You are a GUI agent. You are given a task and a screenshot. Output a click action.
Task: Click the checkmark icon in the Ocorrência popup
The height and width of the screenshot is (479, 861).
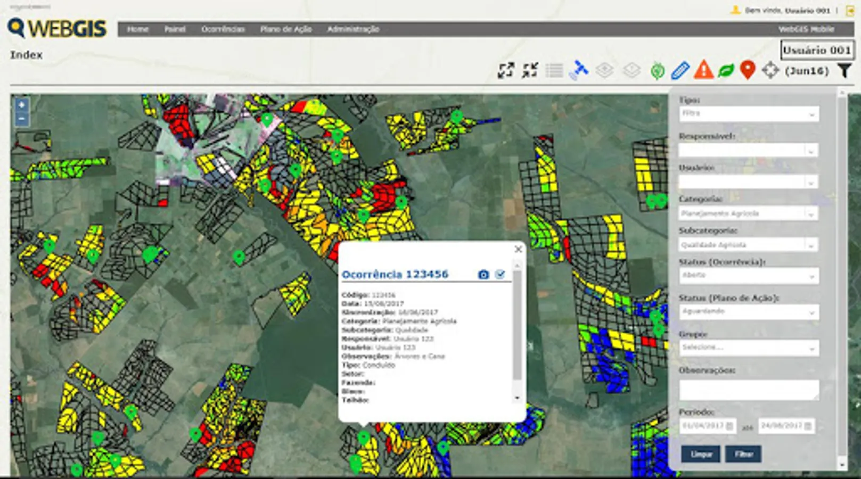[499, 274]
